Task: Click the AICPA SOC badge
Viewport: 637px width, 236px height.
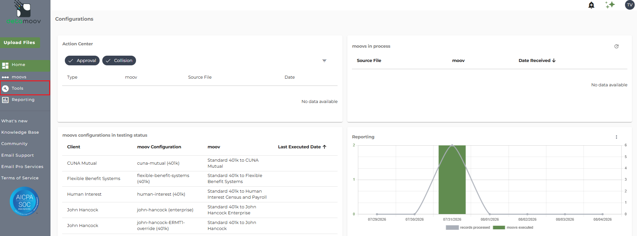Action: pyautogui.click(x=24, y=201)
